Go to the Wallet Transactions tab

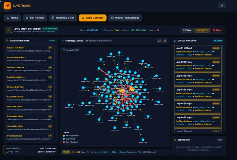(125, 18)
